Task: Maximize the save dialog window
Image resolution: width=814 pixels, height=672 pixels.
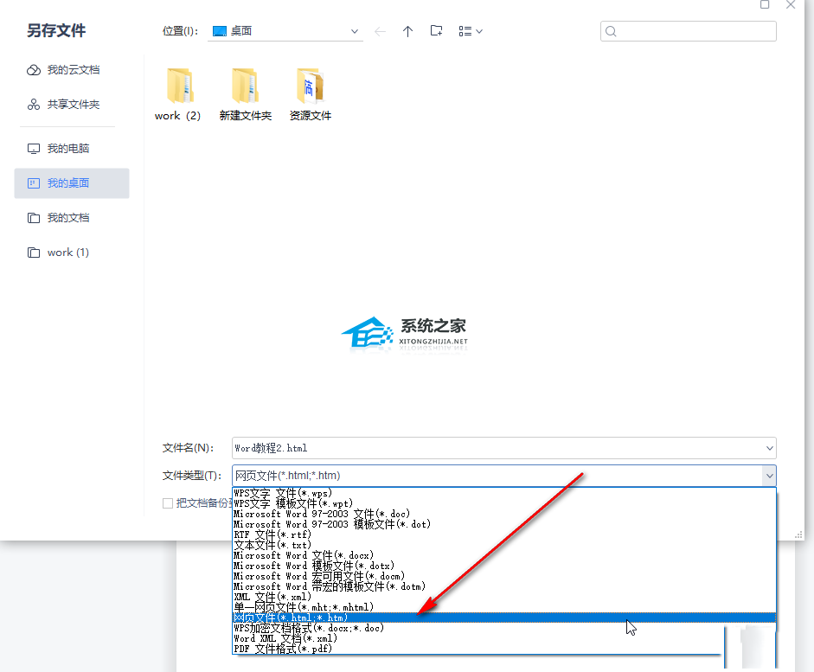Action: point(765,4)
